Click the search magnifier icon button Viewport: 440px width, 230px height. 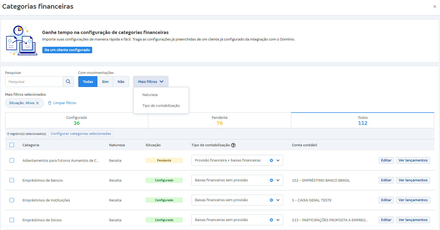[x=68, y=82]
